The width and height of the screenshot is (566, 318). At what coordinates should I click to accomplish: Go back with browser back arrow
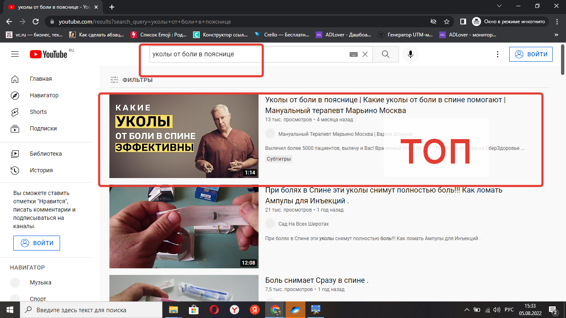tap(9, 22)
